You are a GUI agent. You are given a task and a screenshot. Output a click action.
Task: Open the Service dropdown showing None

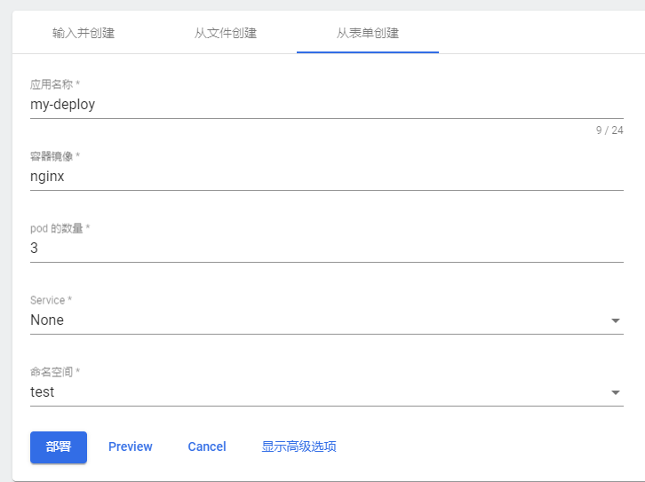(x=327, y=320)
